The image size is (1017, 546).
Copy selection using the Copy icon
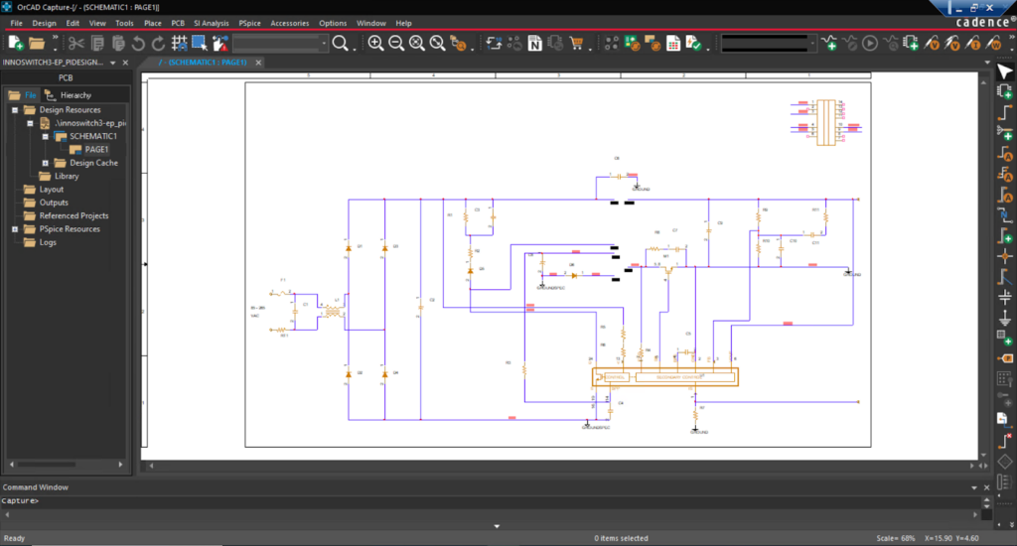tap(97, 44)
